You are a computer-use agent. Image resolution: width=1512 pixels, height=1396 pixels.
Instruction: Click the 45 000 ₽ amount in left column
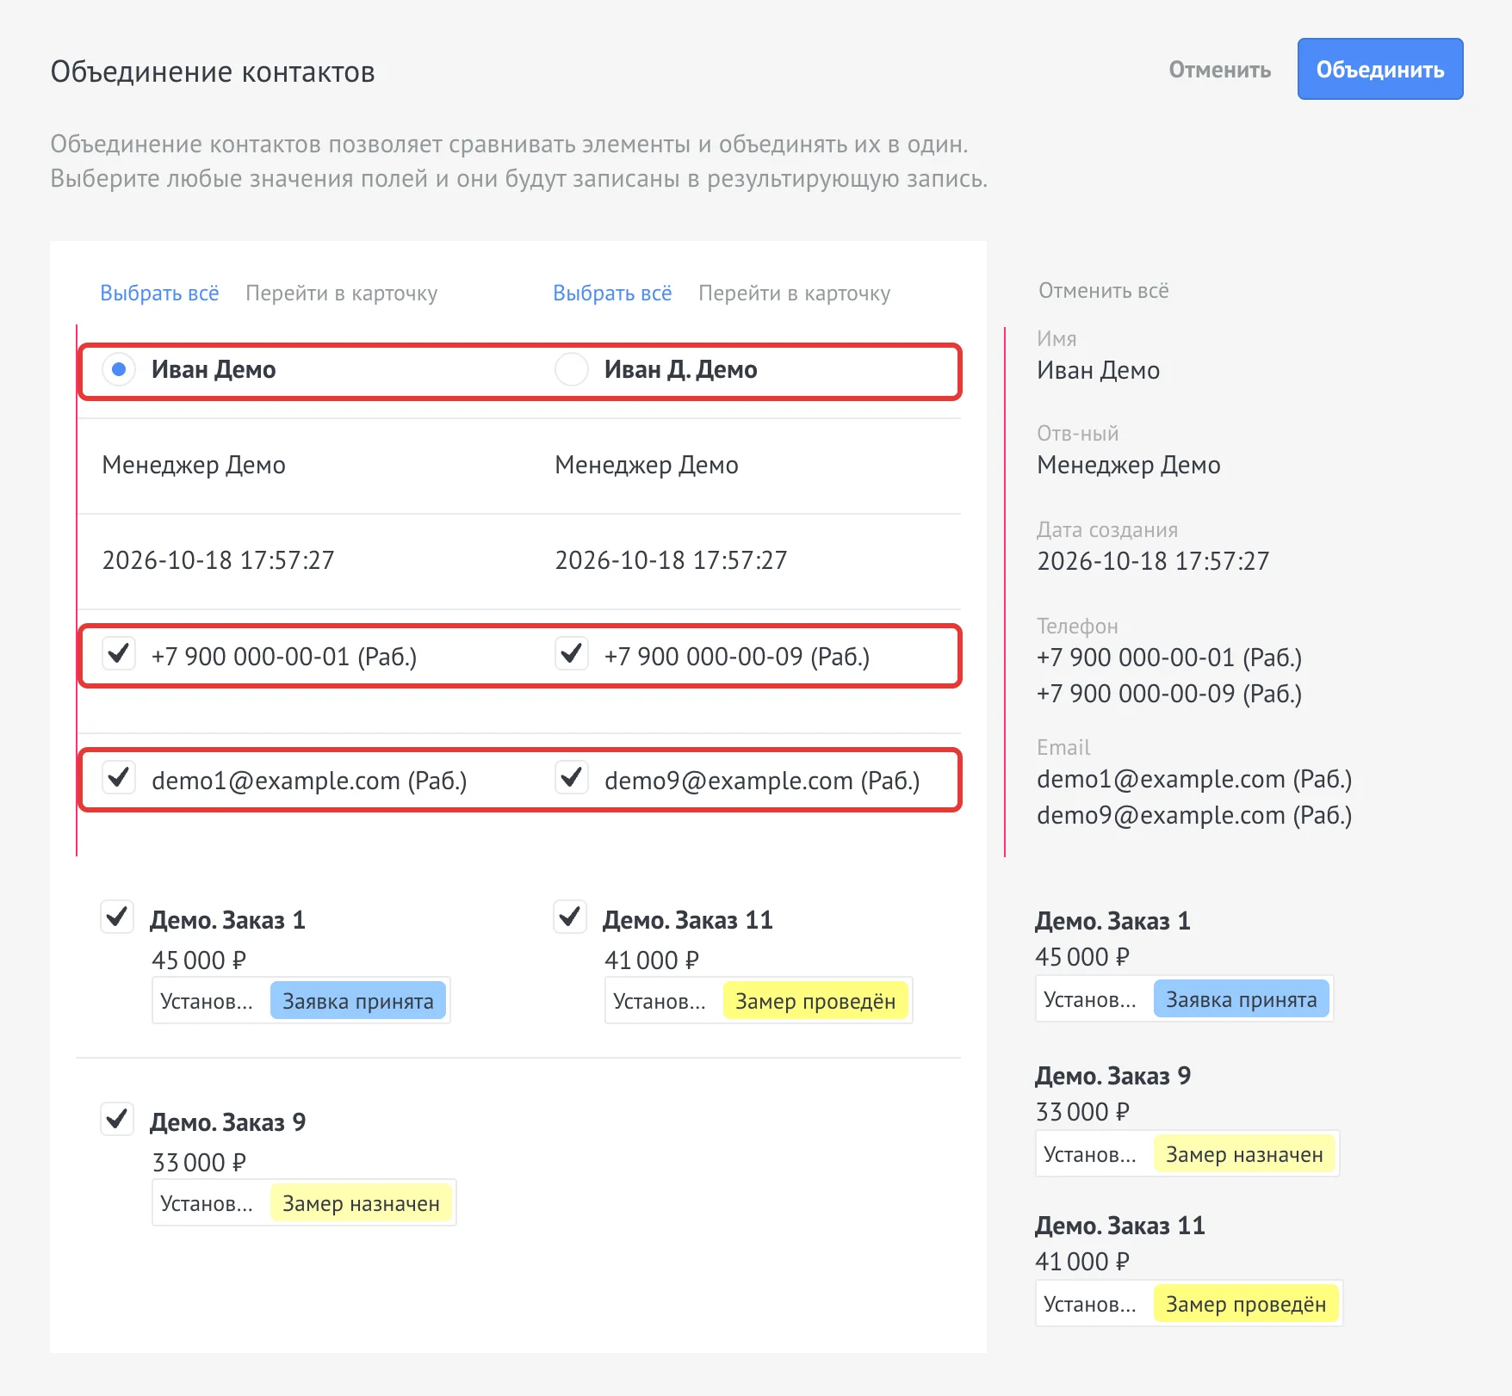(x=199, y=960)
